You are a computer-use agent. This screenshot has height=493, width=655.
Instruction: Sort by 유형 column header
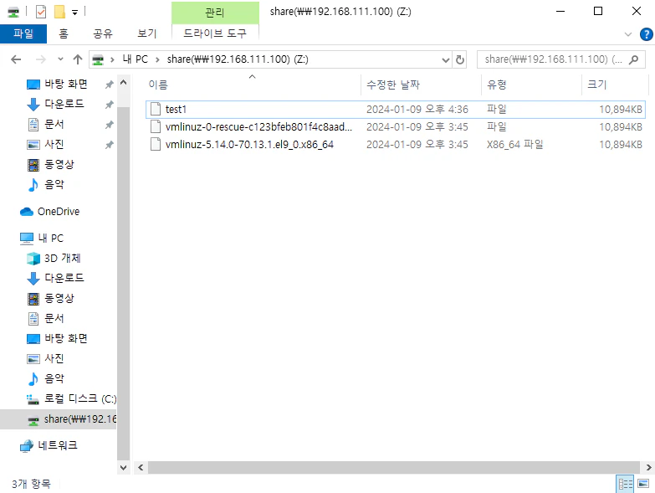pyautogui.click(x=531, y=85)
